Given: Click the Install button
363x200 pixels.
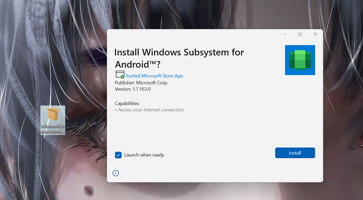Looking at the screenshot, I should [x=295, y=153].
